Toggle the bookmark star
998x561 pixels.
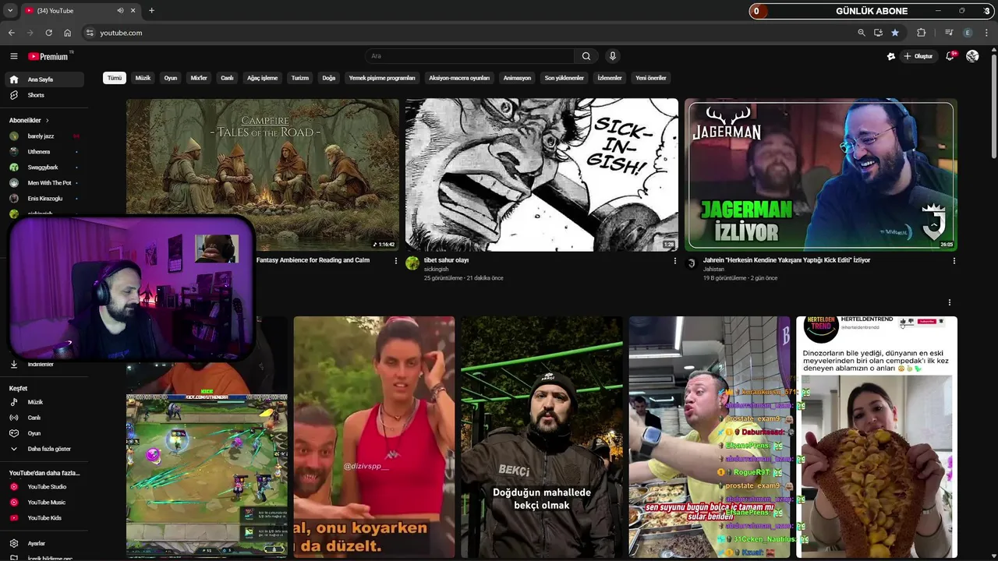coord(895,33)
